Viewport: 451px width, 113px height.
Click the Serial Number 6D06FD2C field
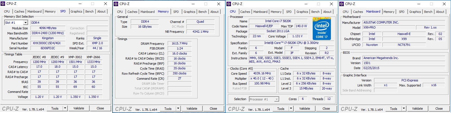[x=48, y=48]
